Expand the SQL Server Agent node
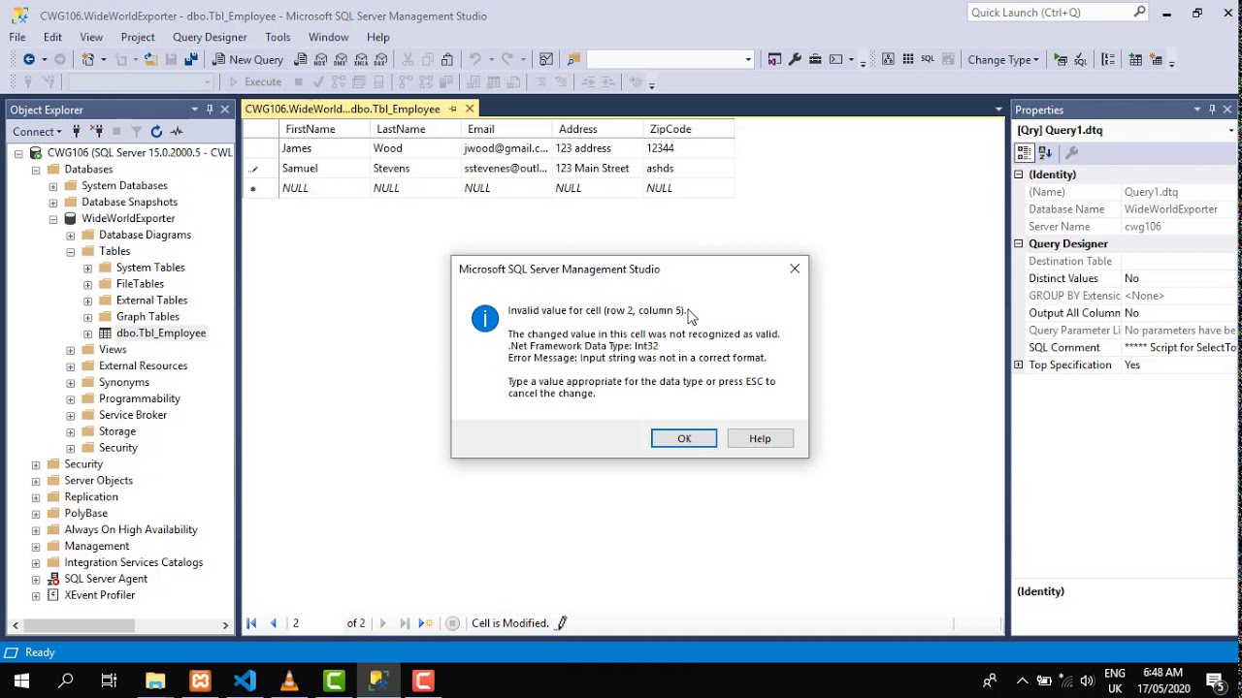 36,580
